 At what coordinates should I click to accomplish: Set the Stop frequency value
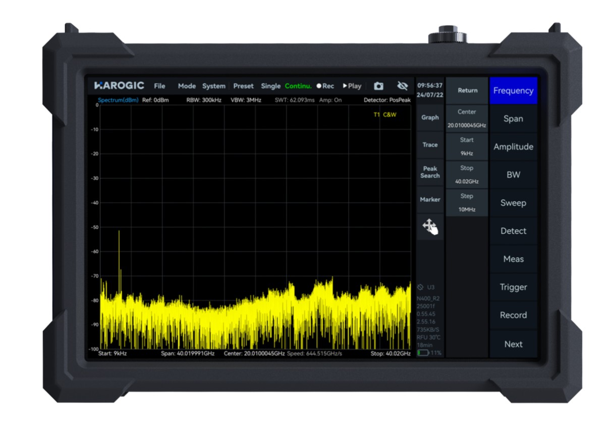pyautogui.click(x=467, y=175)
